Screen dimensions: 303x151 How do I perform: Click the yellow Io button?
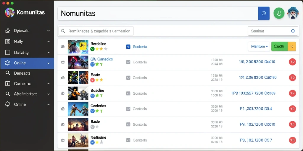click(x=292, y=46)
